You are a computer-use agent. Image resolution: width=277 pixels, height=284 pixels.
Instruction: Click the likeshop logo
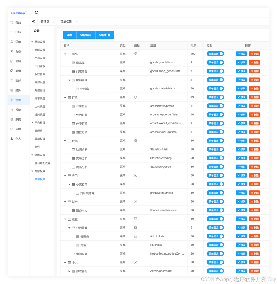click(x=18, y=13)
